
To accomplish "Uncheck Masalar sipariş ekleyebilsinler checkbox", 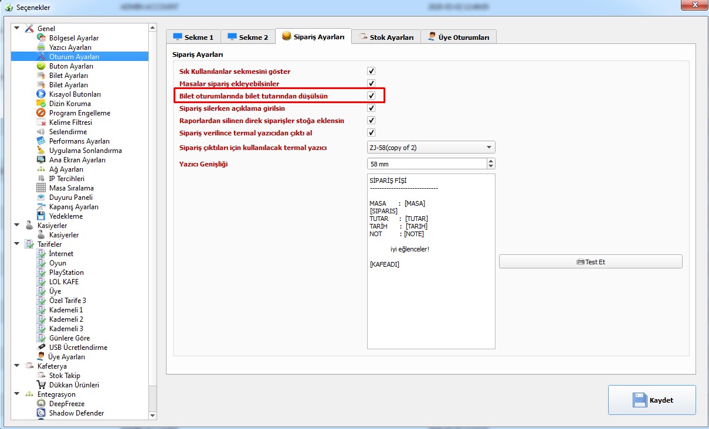I will (x=371, y=84).
